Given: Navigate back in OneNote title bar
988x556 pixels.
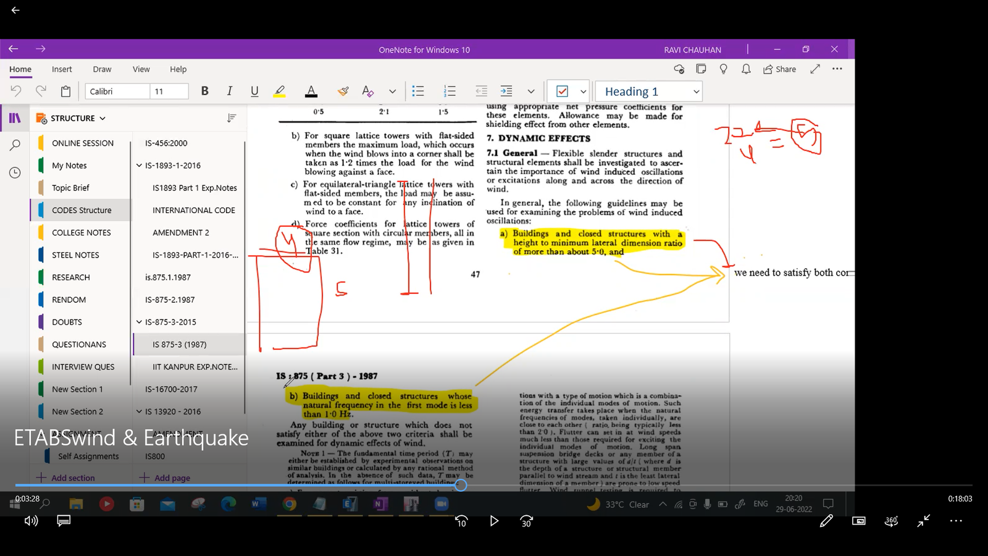Looking at the screenshot, I should [14, 49].
